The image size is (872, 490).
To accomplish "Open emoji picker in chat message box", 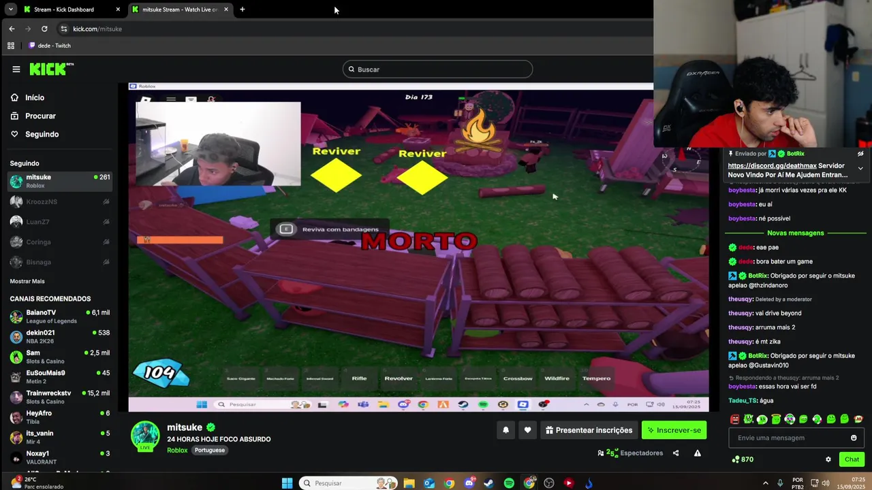I will click(854, 438).
